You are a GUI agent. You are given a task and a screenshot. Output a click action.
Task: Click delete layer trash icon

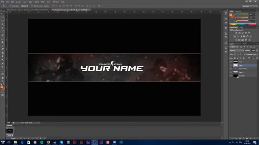(254, 139)
